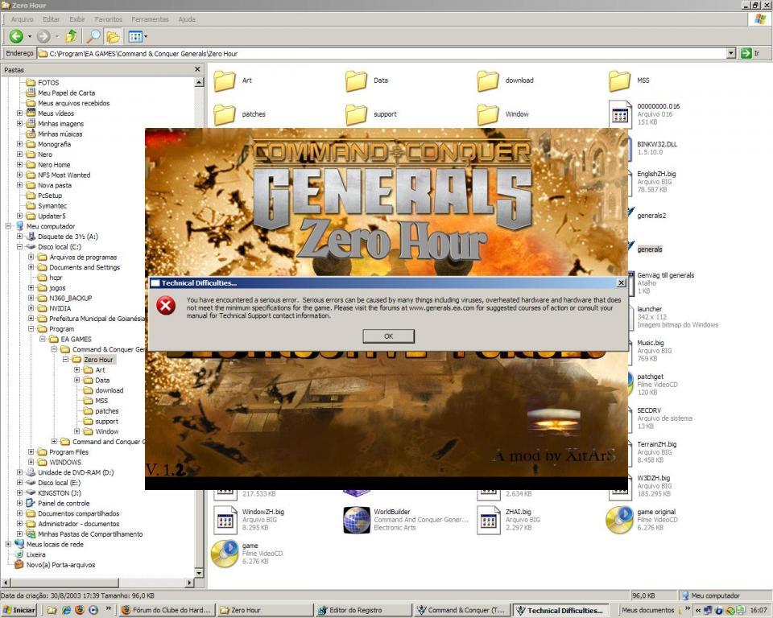This screenshot has width=773, height=618.
Task: Select the Nero Home folder in tree
Action: click(54, 165)
